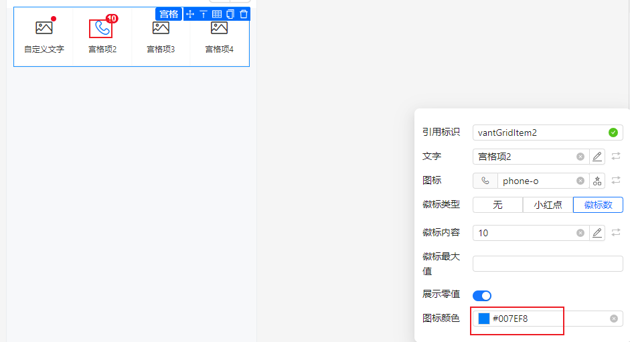
Task: Click the move handle icon in grid toolbar
Action: tap(190, 14)
